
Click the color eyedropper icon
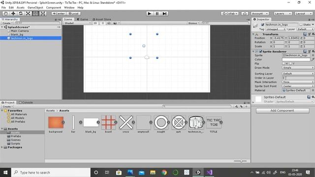click(313, 59)
